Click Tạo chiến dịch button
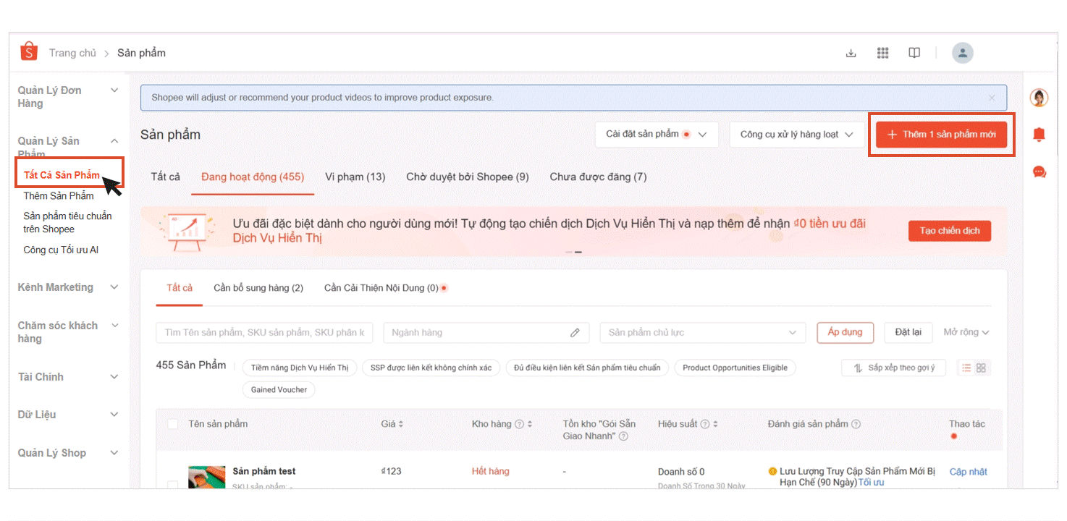Image resolution: width=1067 pixels, height=521 pixels. 950,231
